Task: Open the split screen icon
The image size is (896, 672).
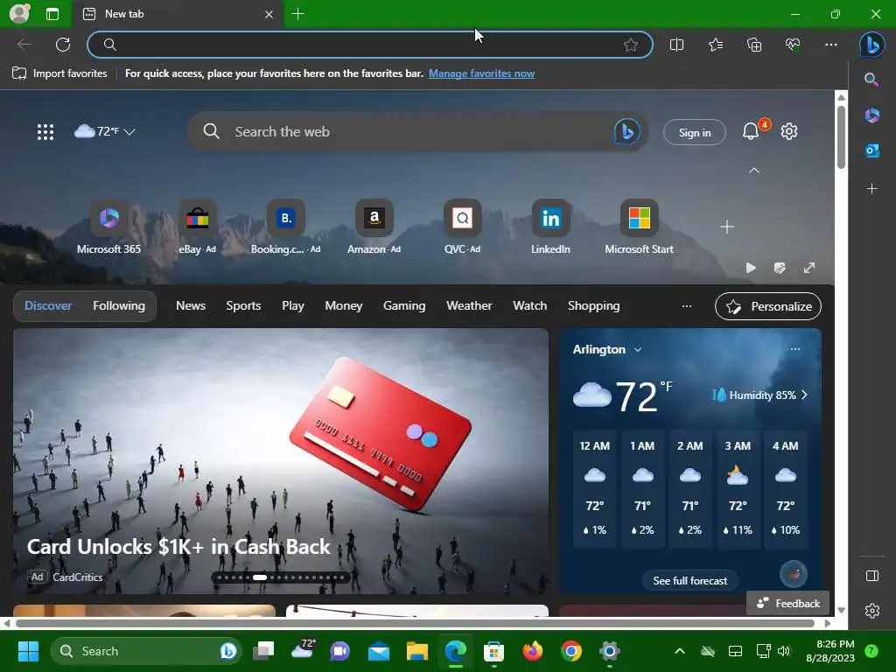Action: pos(676,45)
